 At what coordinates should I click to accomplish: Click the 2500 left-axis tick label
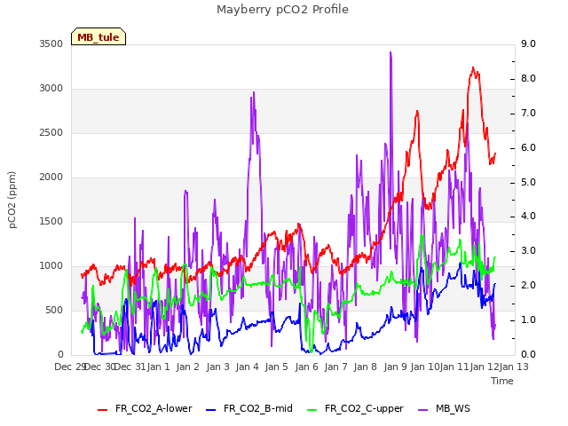pos(51,132)
